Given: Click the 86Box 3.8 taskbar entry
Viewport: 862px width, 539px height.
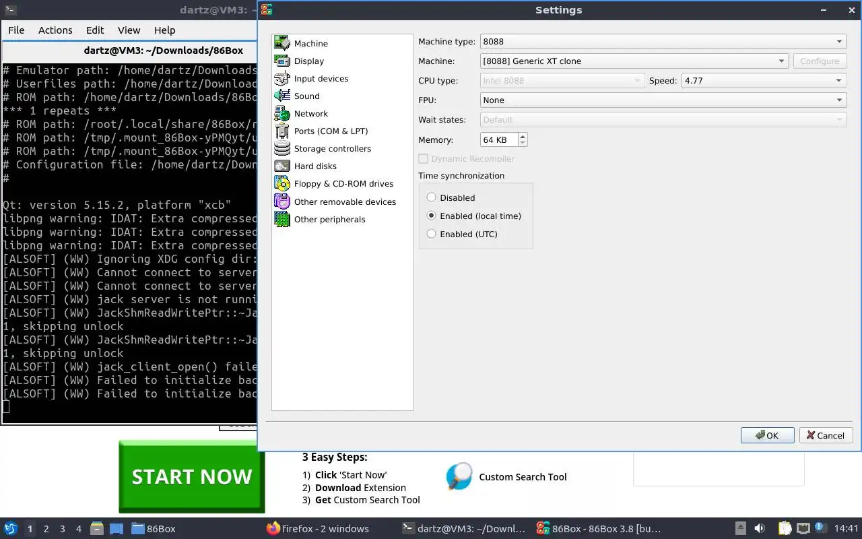Looking at the screenshot, I should [599, 528].
